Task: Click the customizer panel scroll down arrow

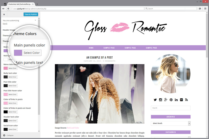Action: (x=39, y=131)
